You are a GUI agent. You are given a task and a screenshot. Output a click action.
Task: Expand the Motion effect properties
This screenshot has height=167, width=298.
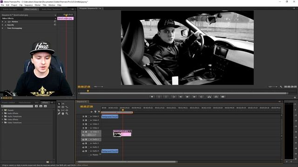[2, 22]
